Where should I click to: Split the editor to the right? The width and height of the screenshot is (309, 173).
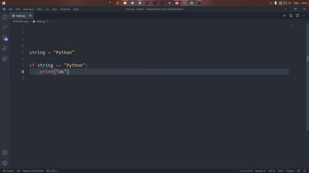pos(297,15)
